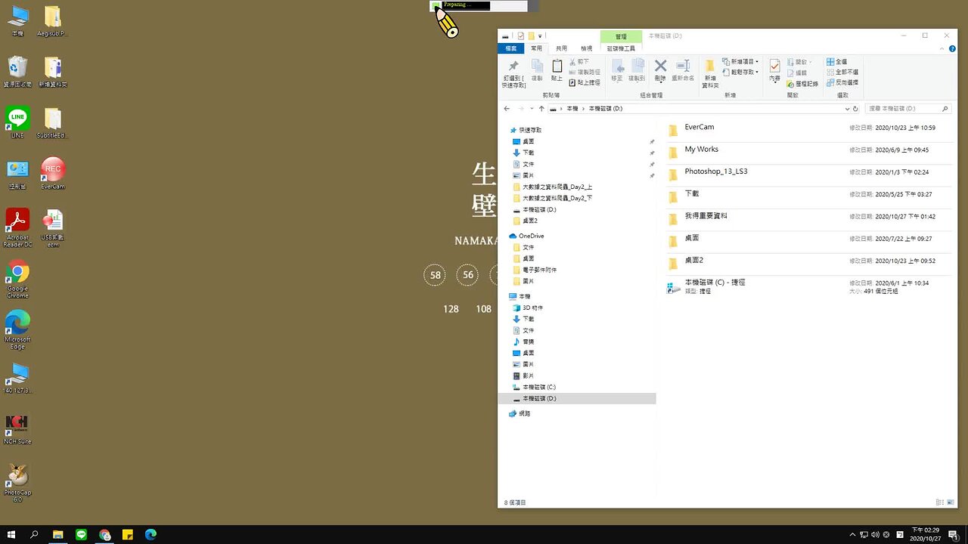Click the File Explorer taskbar icon
The image size is (968, 544).
[57, 535]
